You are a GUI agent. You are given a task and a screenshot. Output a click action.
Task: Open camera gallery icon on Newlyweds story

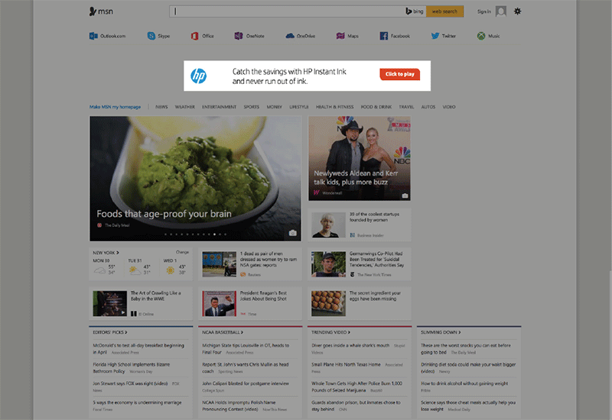coord(405,195)
